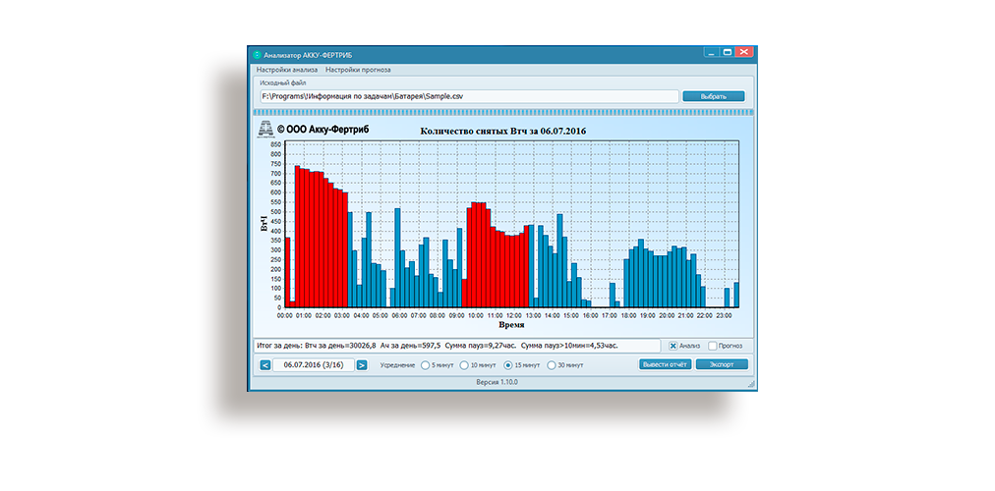Open Настройки анализа menu
The image size is (995, 491).
point(286,70)
